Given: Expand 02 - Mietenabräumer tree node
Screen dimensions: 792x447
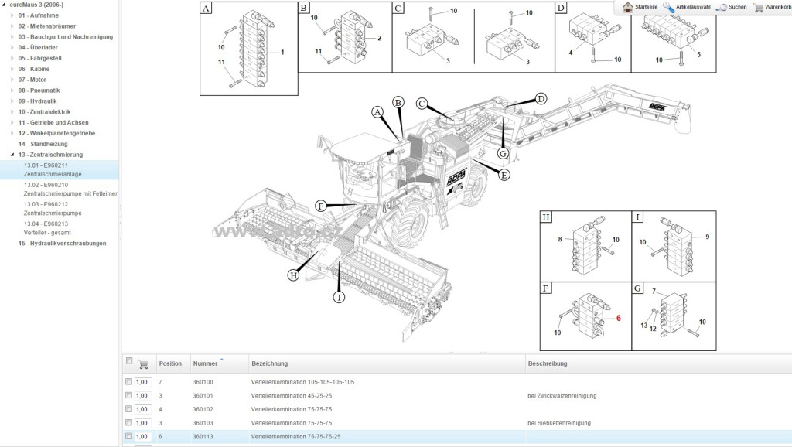Looking at the screenshot, I should point(12,26).
